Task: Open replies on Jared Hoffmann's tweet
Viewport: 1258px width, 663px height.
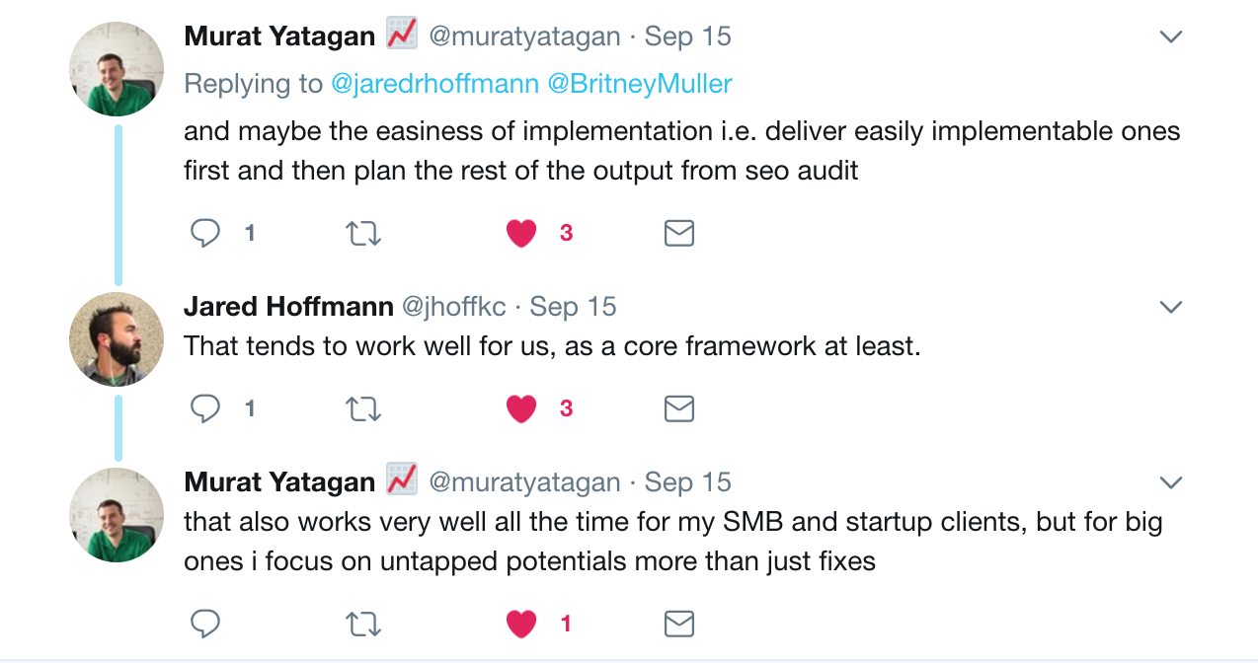Action: click(x=206, y=407)
